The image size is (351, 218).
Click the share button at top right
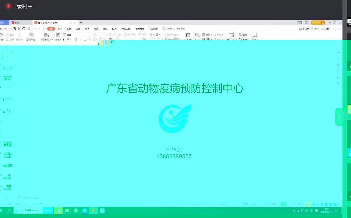coord(325,29)
